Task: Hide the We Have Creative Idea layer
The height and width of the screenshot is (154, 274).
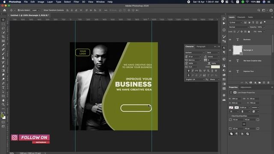Action: click(230, 61)
